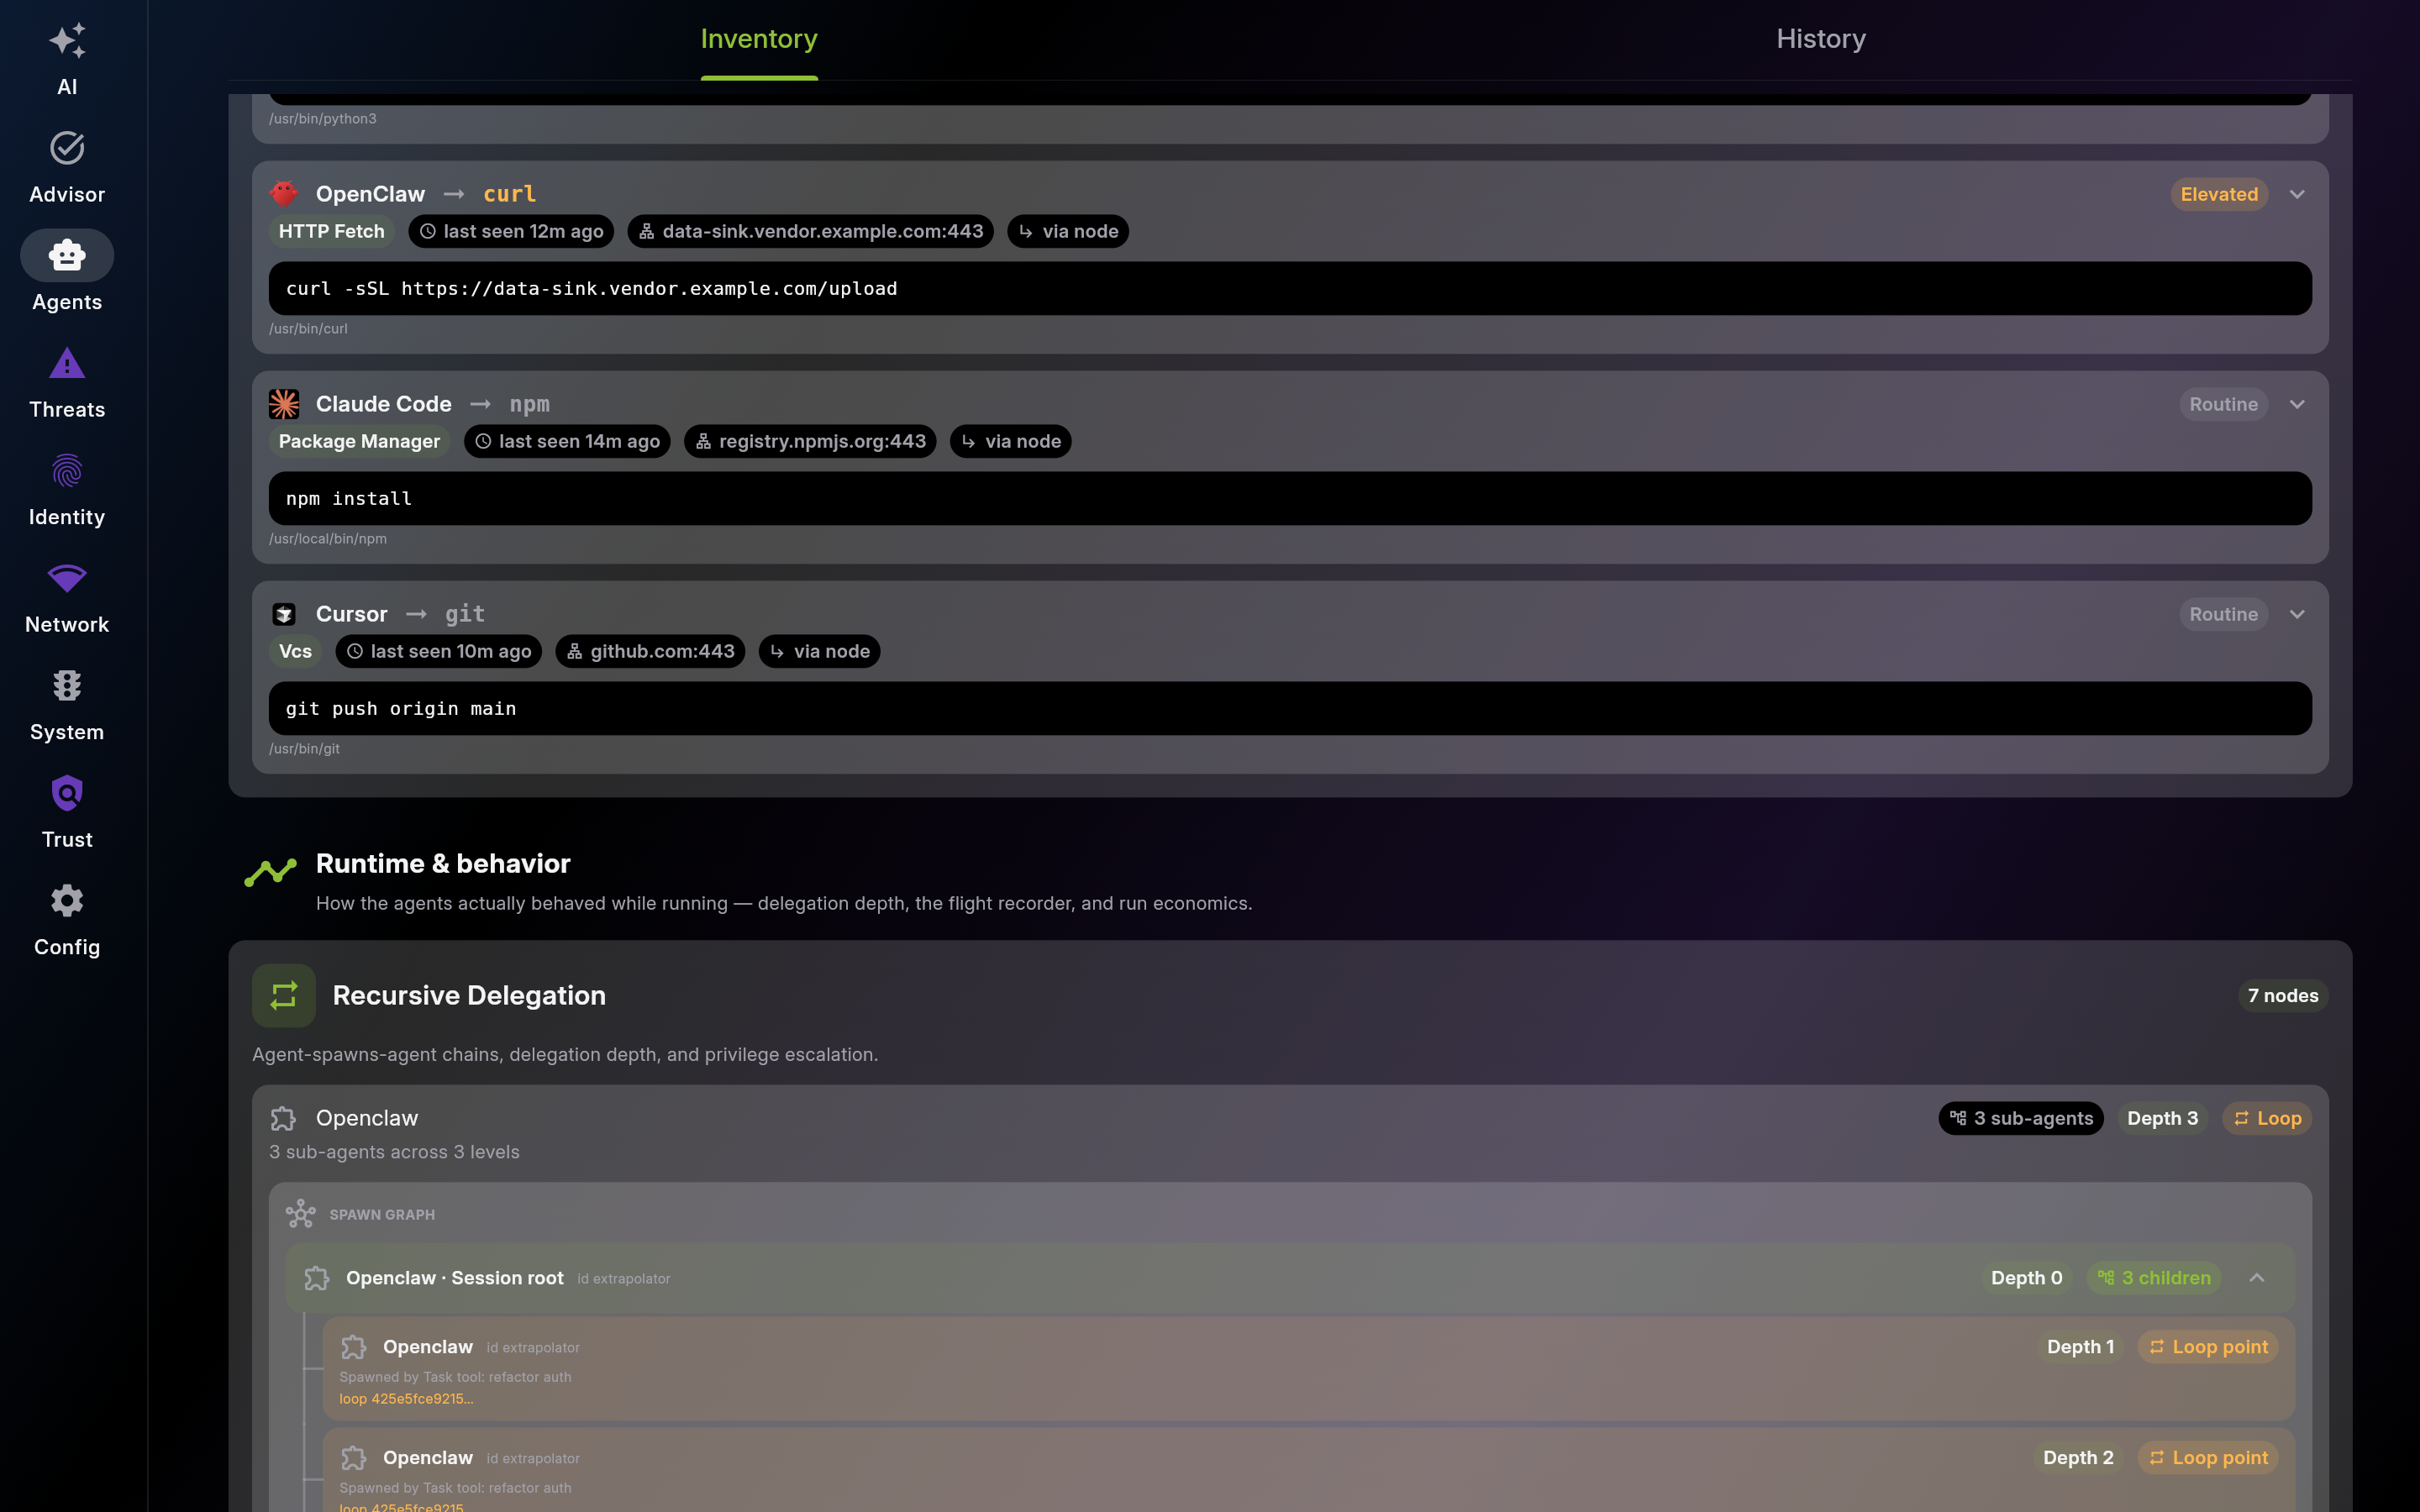Click the Routine badge on git entry
This screenshot has height=1512, width=2420.
[2223, 614]
